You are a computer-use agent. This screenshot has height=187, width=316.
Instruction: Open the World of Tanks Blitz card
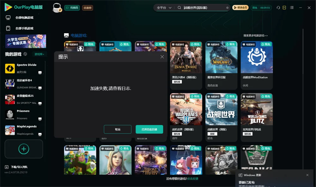[257, 118]
